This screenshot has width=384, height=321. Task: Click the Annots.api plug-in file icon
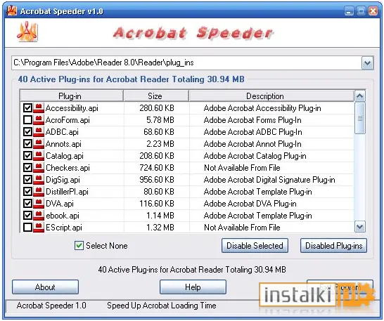39,144
